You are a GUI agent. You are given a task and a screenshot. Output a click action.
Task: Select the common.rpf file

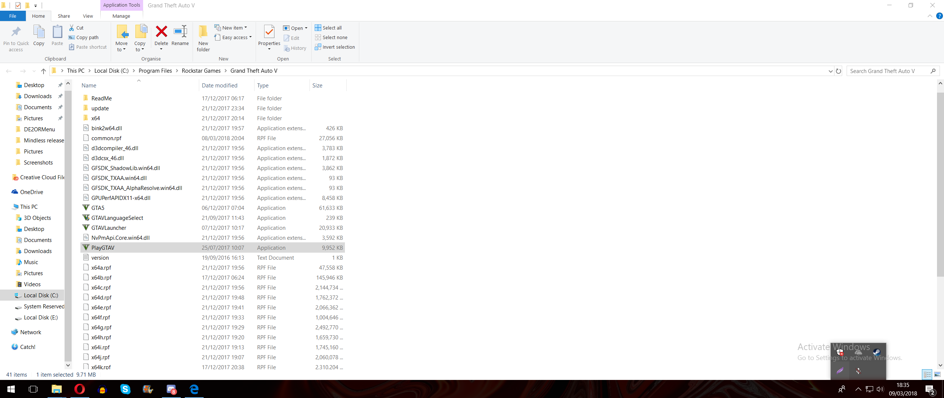(212, 138)
